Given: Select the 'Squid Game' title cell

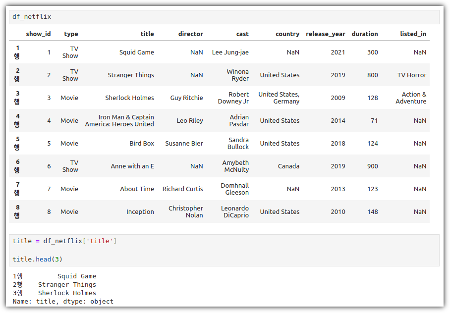Looking at the screenshot, I should pyautogui.click(x=137, y=52).
